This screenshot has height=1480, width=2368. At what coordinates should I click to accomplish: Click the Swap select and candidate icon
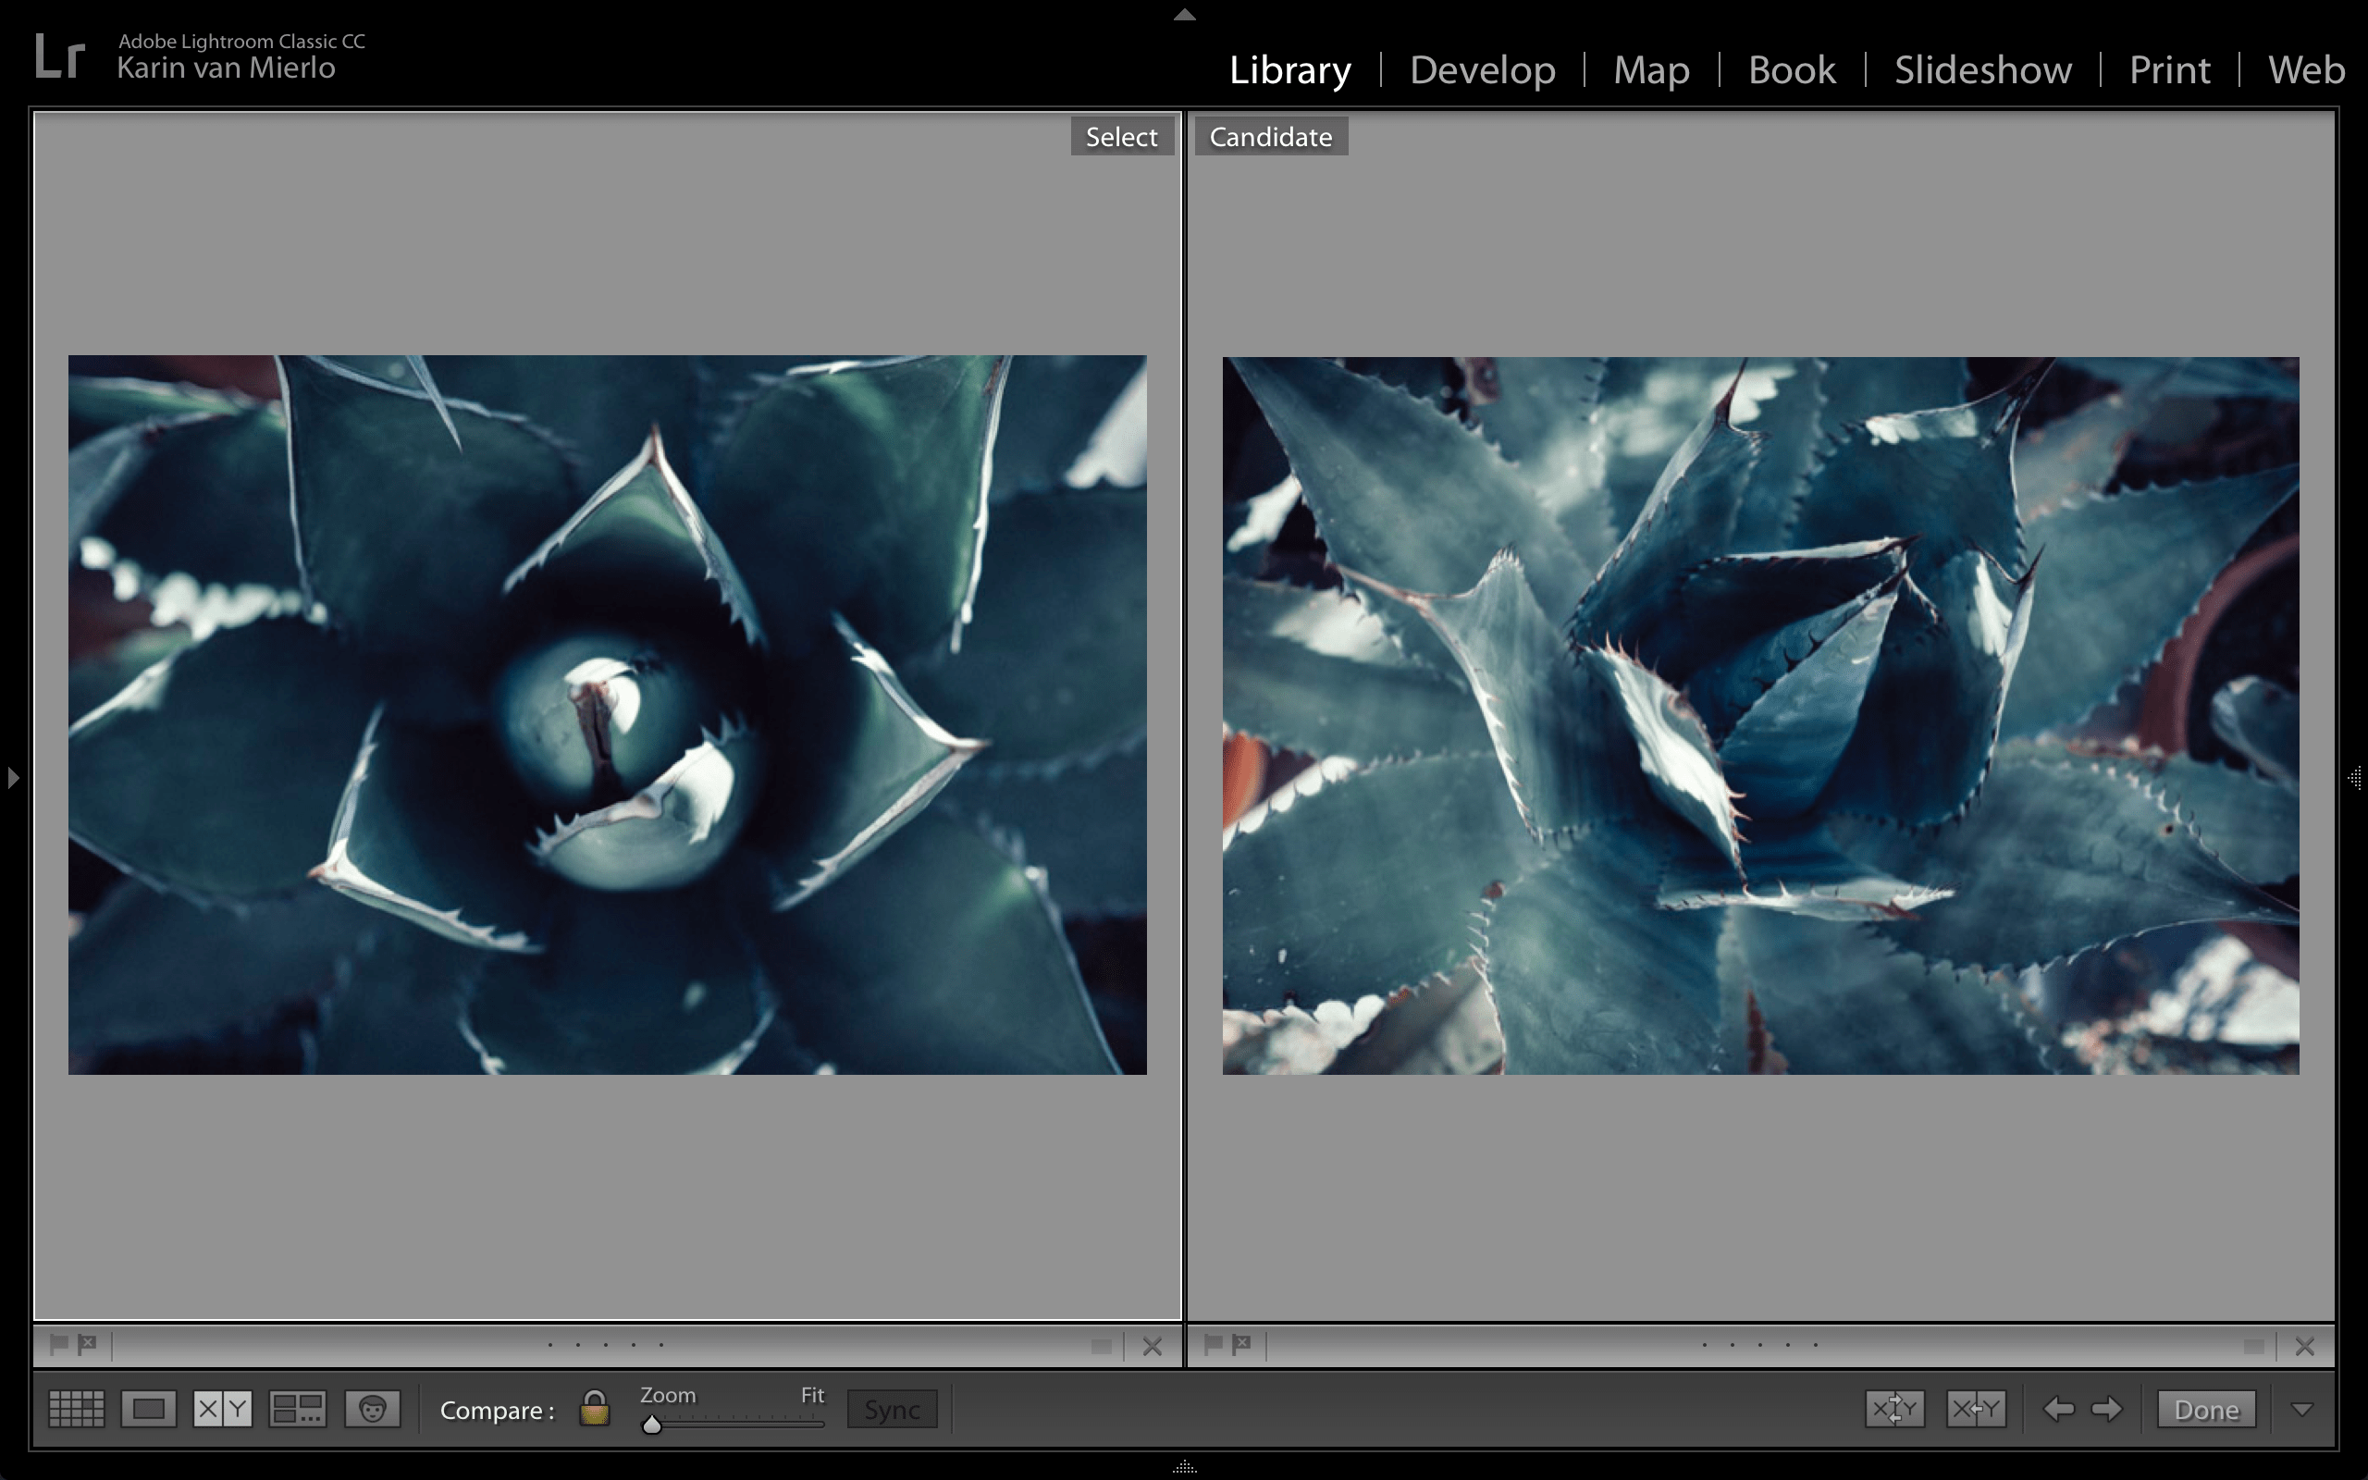pyautogui.click(x=1894, y=1409)
